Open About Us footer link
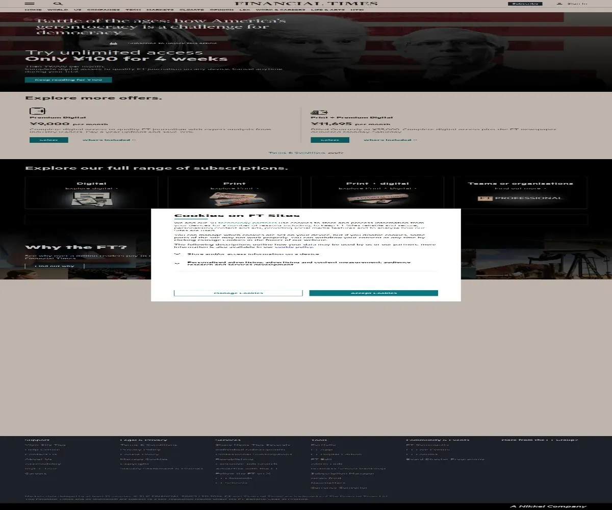612x510 pixels. tap(38, 459)
